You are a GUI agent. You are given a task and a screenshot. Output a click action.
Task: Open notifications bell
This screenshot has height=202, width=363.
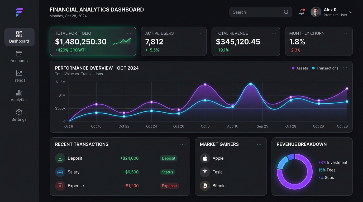302,12
